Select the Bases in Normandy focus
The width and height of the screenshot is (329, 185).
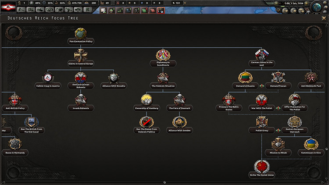tap(15, 147)
